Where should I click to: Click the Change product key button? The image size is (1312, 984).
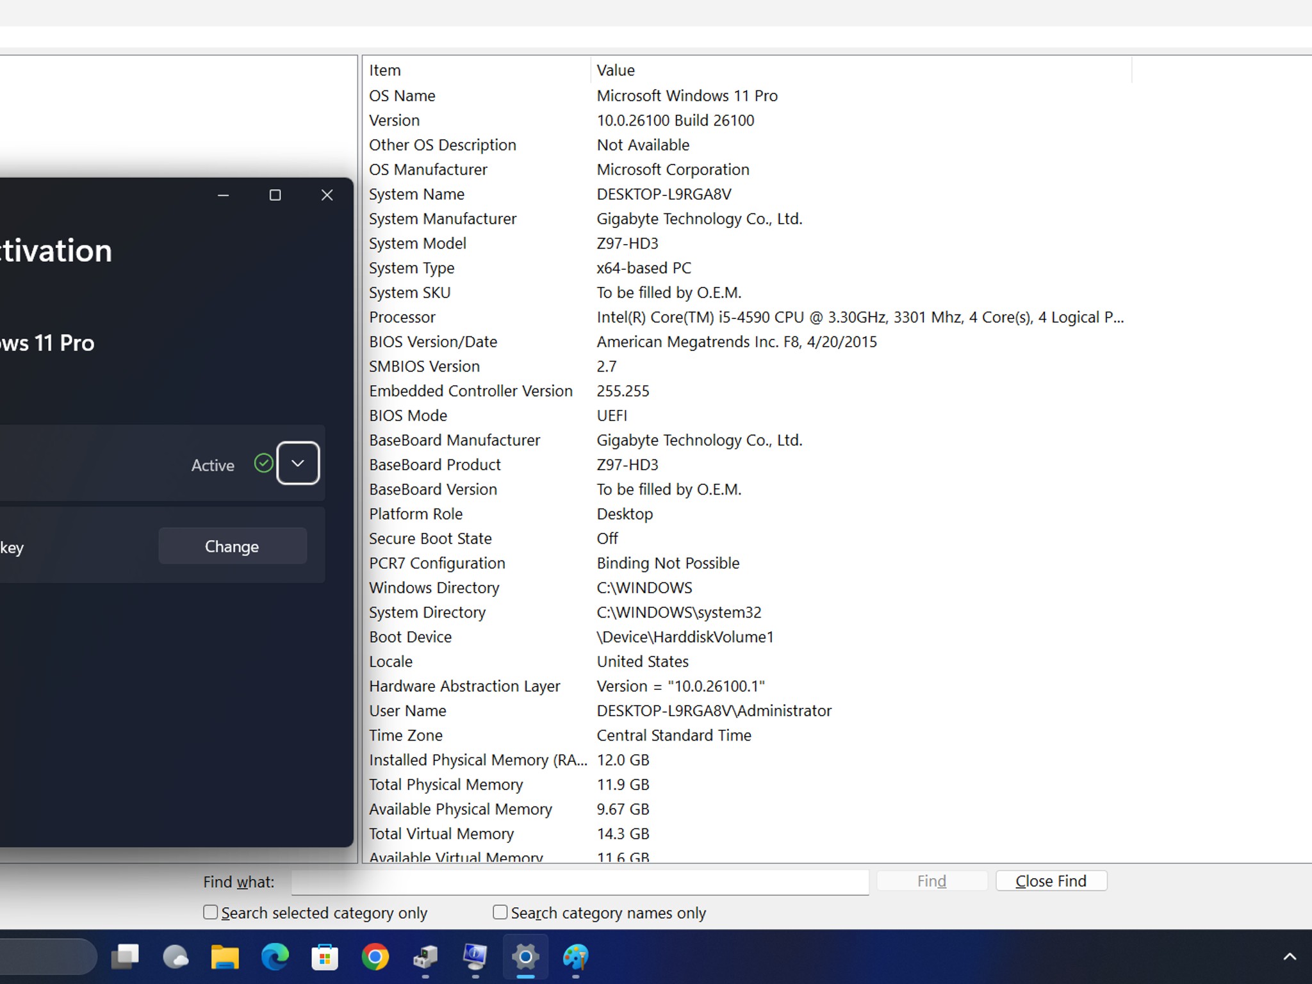click(233, 546)
